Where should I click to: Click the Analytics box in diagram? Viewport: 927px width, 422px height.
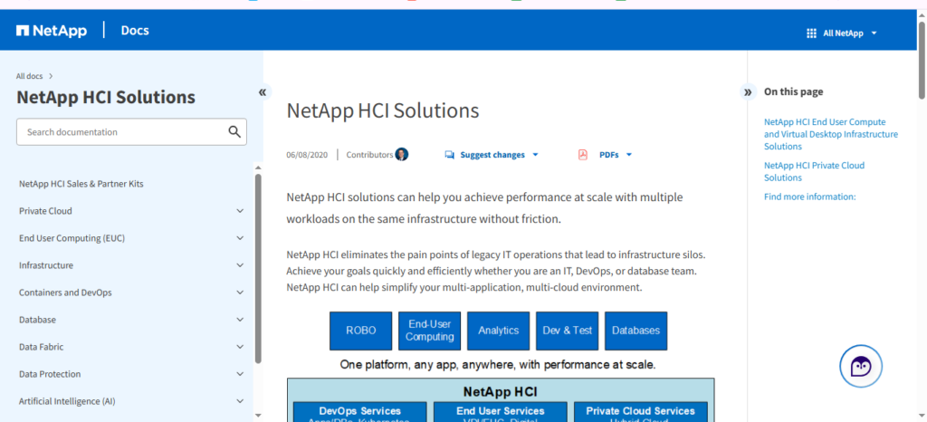click(x=499, y=331)
